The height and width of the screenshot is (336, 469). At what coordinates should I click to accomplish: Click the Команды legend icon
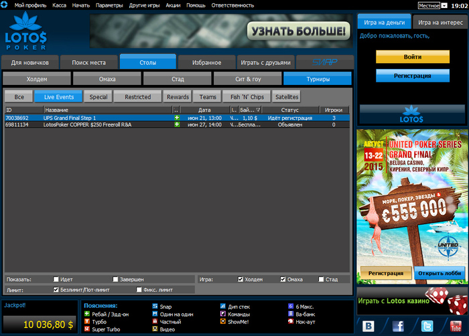click(223, 314)
